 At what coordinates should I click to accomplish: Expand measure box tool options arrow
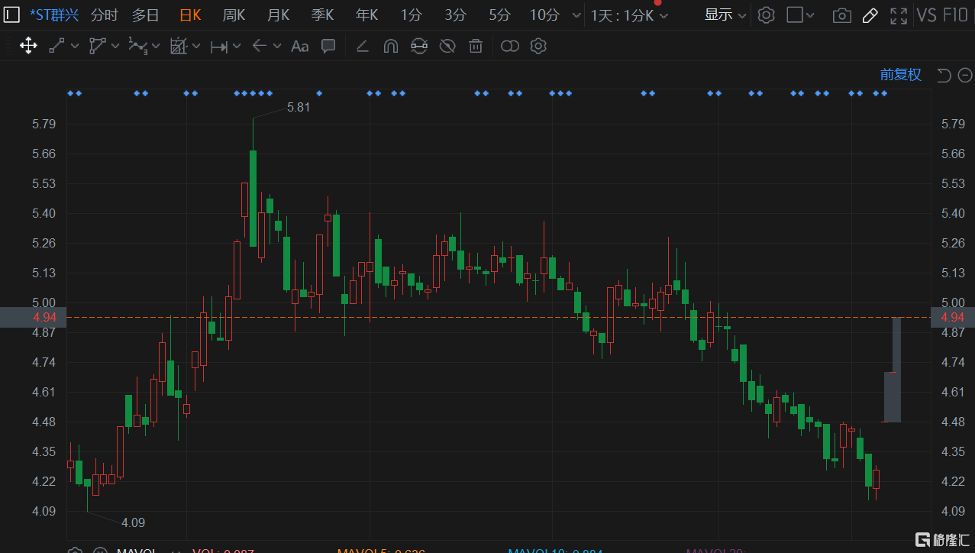point(196,46)
